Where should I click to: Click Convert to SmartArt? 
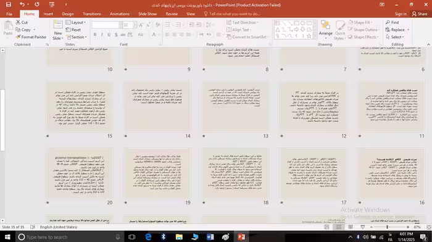coord(247,37)
